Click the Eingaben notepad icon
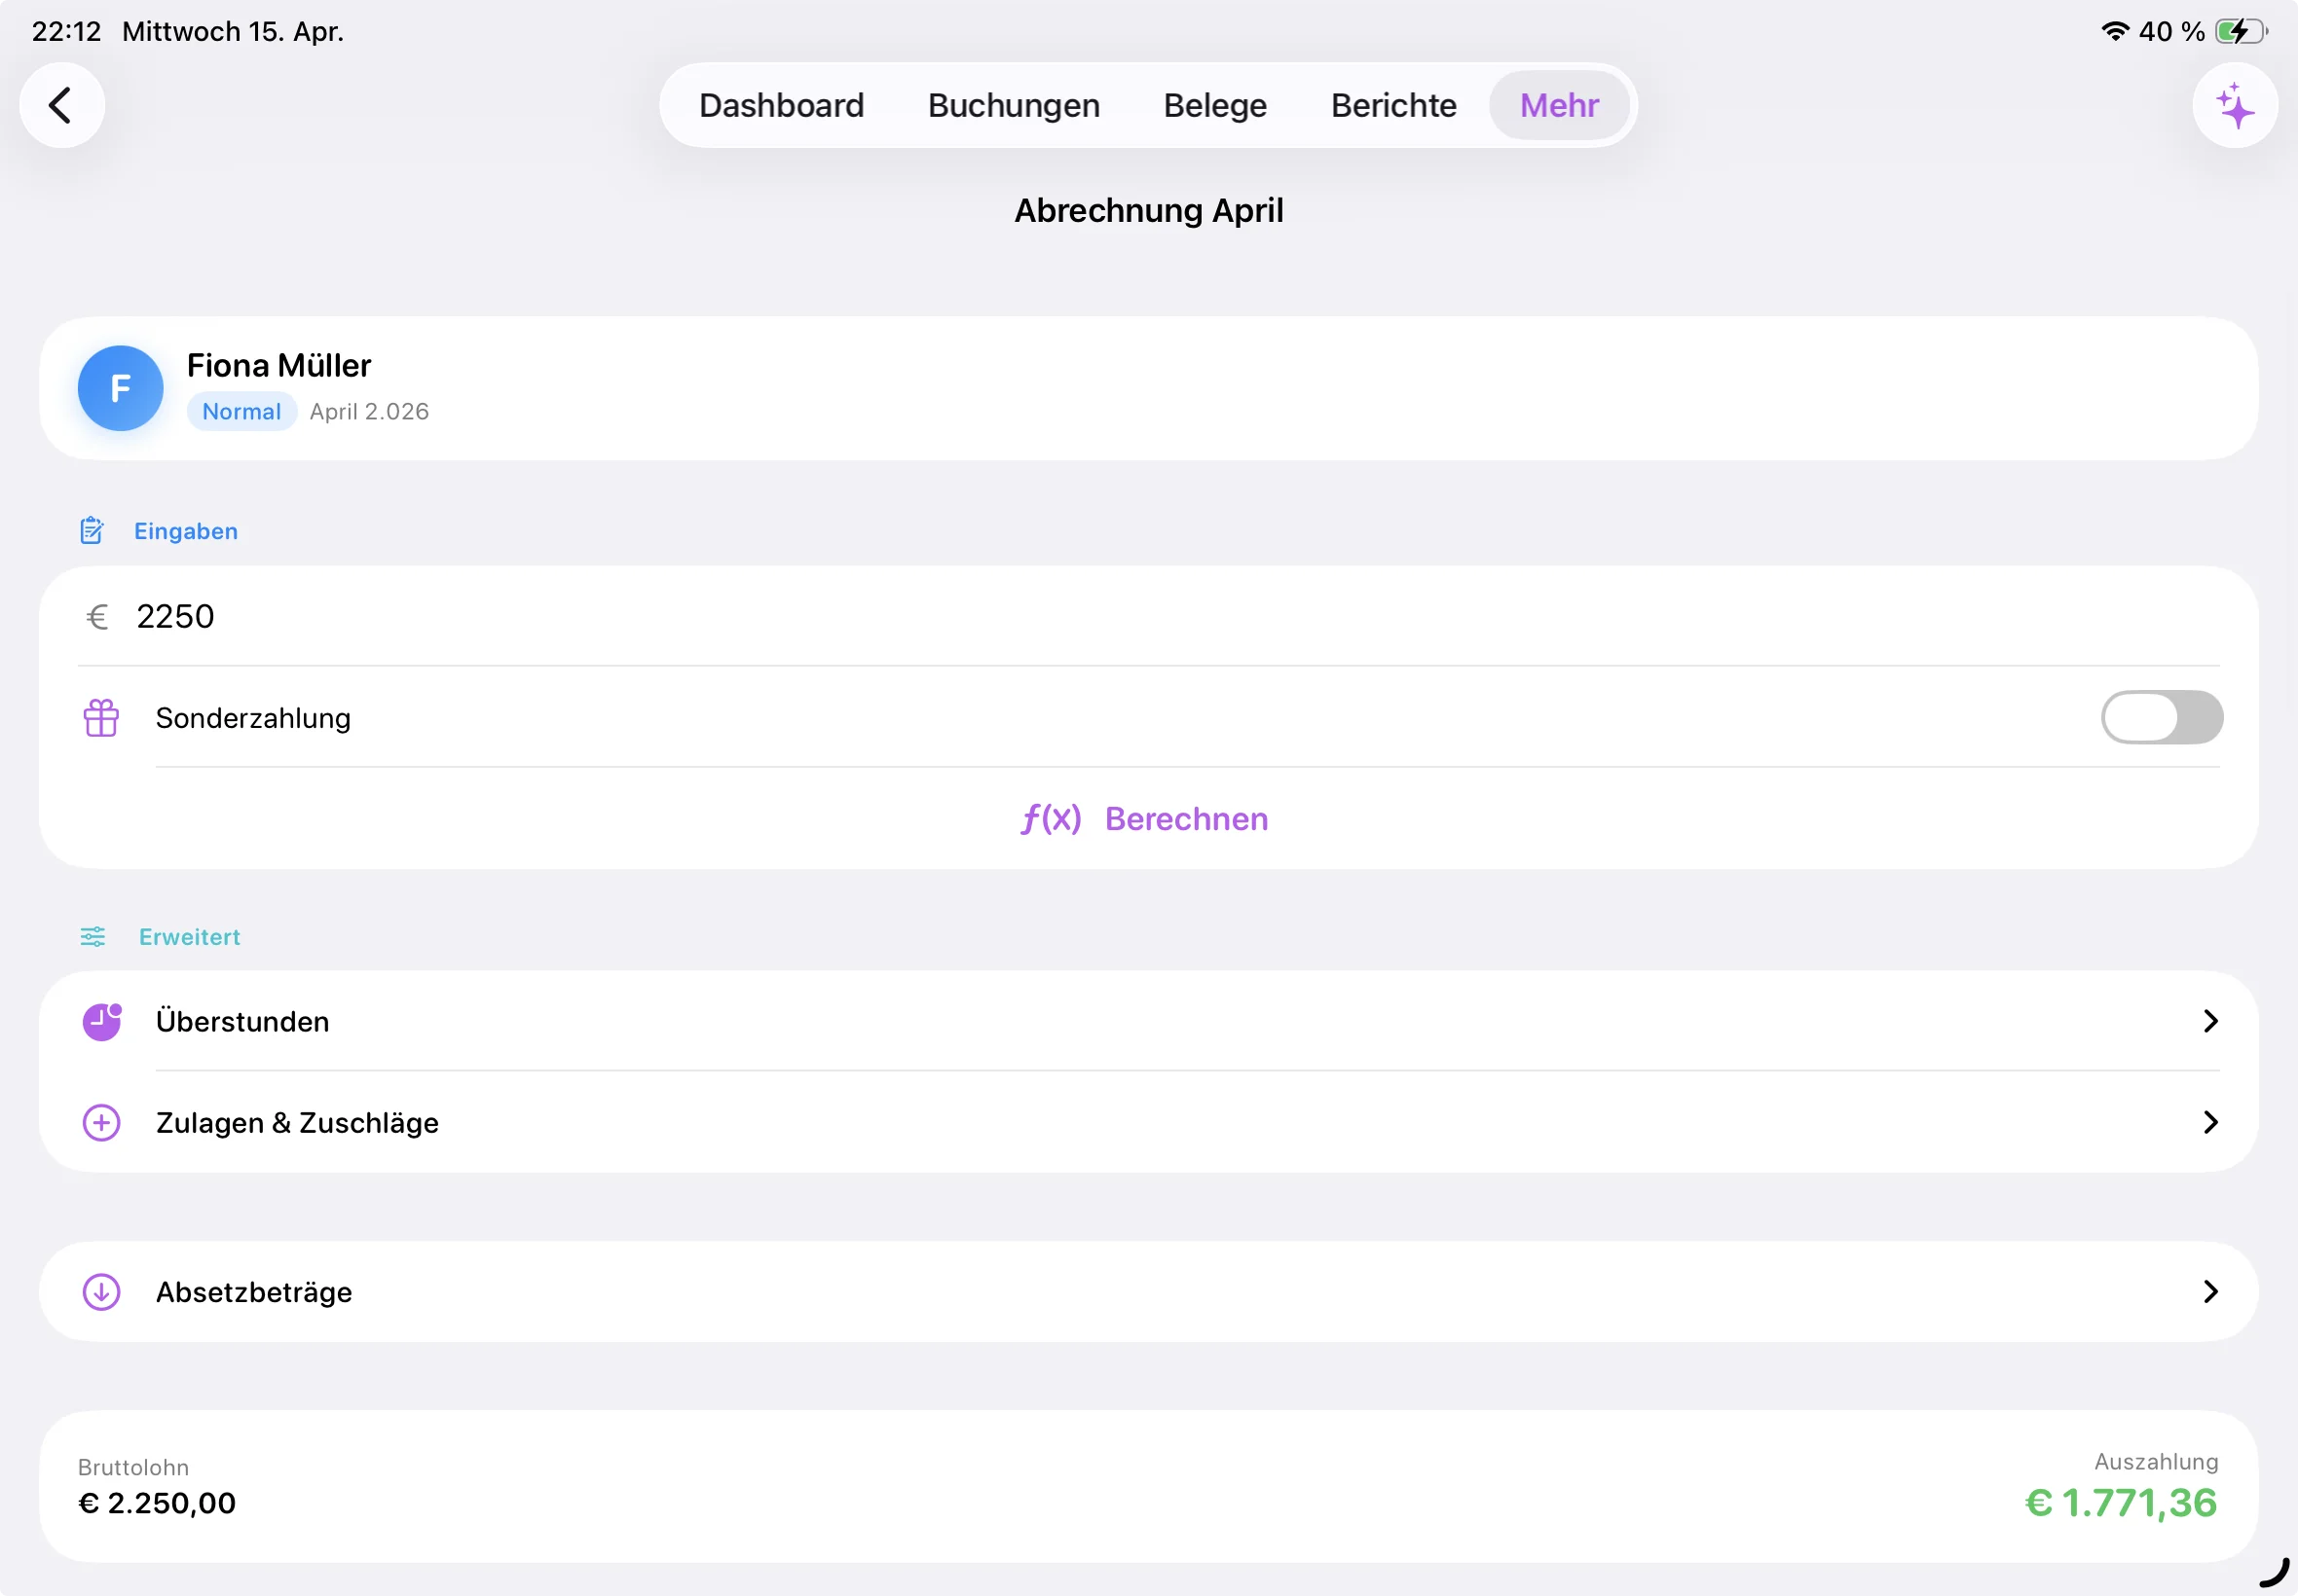The height and width of the screenshot is (1596, 2298). tap(93, 530)
